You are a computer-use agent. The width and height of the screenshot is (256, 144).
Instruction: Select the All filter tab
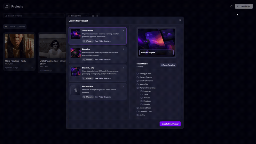pos(6,27)
